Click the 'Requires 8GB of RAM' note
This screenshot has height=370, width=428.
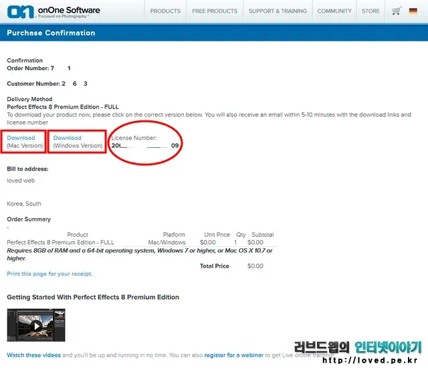[x=140, y=254]
